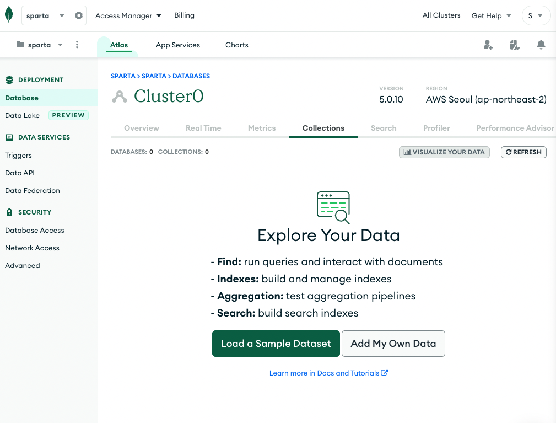Switch to the Charts tab
The height and width of the screenshot is (423, 556).
(236, 45)
